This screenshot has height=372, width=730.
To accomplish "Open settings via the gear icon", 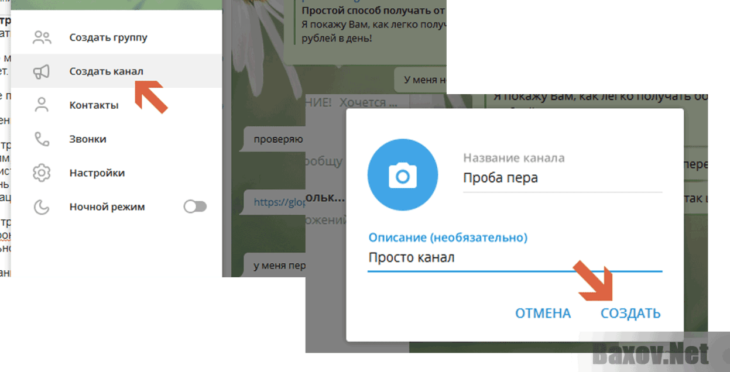I will tap(42, 173).
